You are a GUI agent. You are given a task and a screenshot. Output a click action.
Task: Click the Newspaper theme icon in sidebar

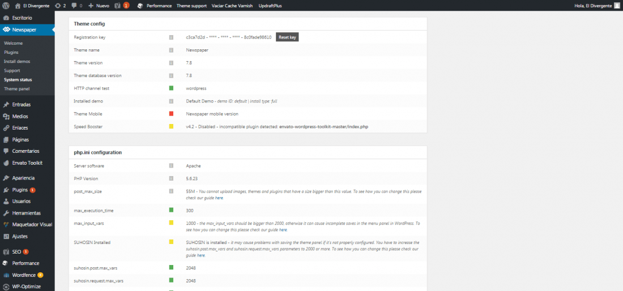click(x=6, y=30)
